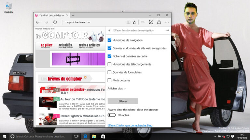Click the browser back arrow

(x=38, y=22)
